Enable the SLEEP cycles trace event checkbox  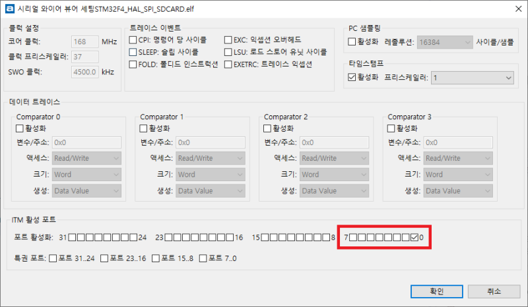coord(133,52)
